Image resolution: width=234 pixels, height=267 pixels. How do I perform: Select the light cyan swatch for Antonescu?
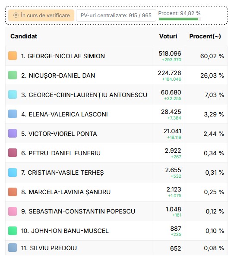pyautogui.click(x=13, y=94)
